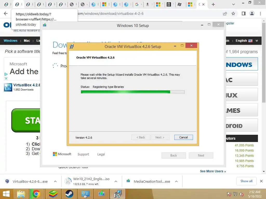Bookmark this page with the star icon

[x=234, y=13]
